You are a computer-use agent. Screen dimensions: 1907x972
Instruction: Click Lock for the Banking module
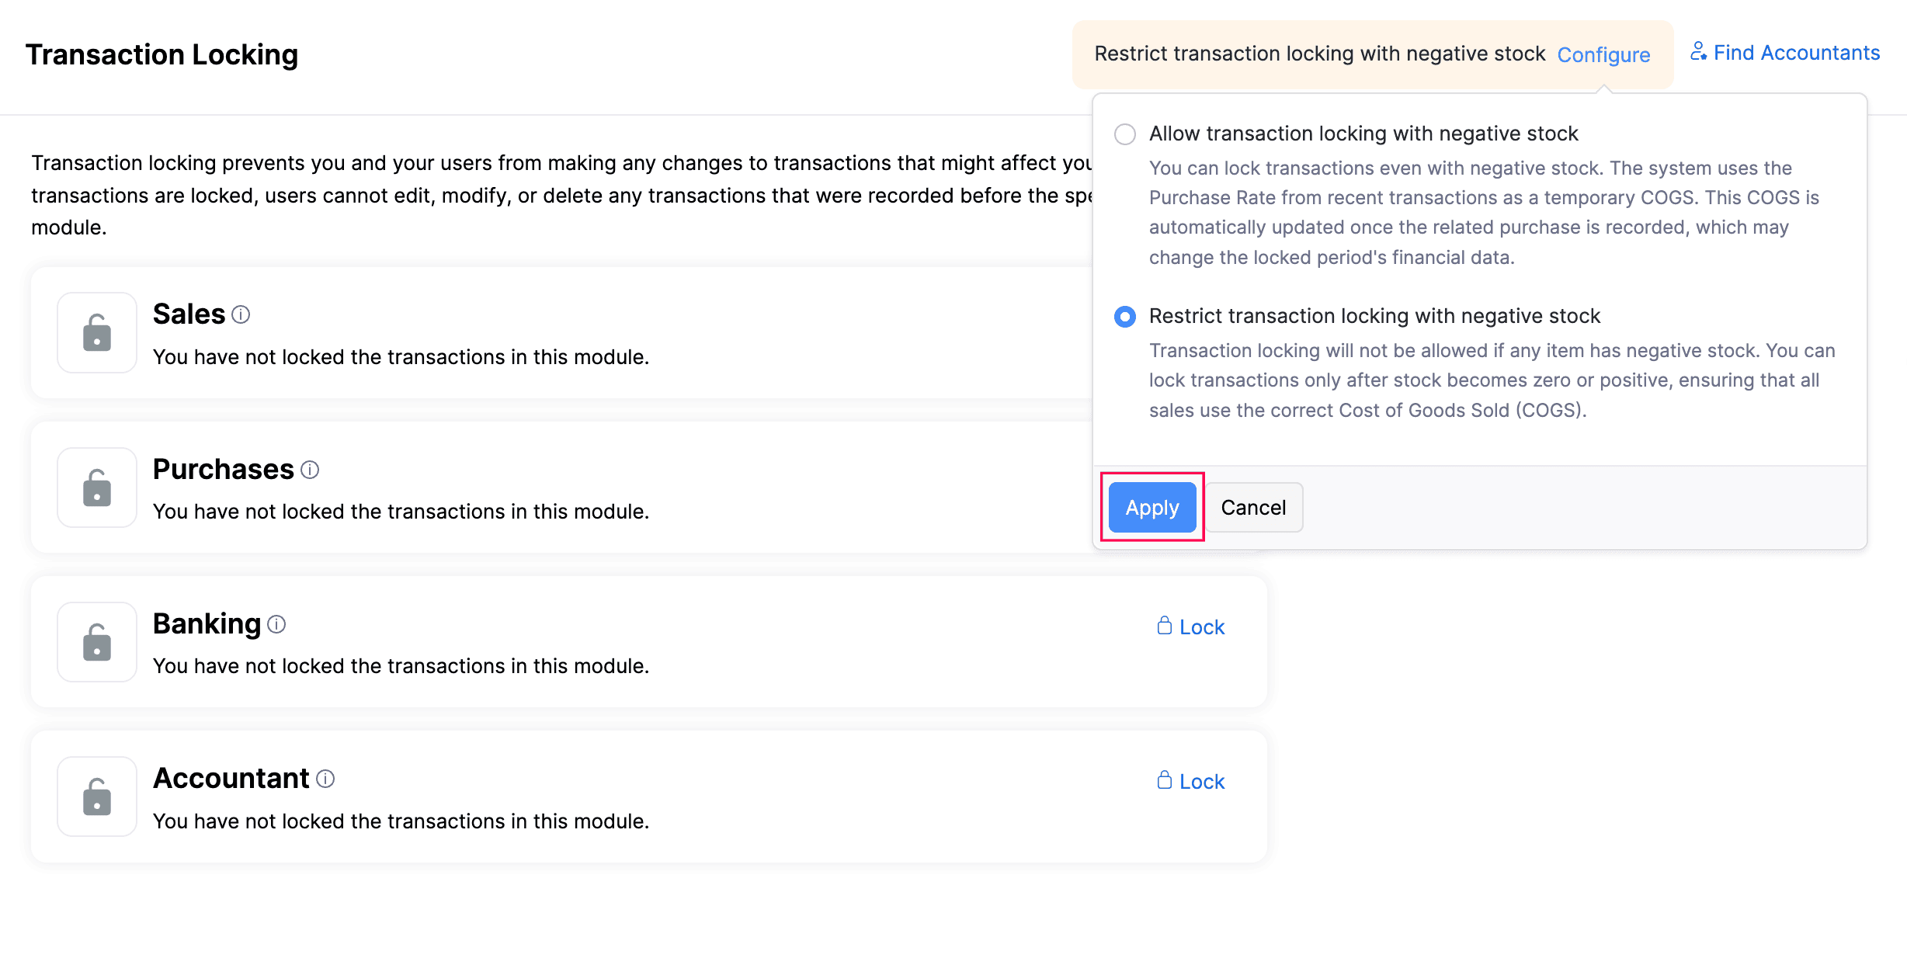click(x=1200, y=626)
